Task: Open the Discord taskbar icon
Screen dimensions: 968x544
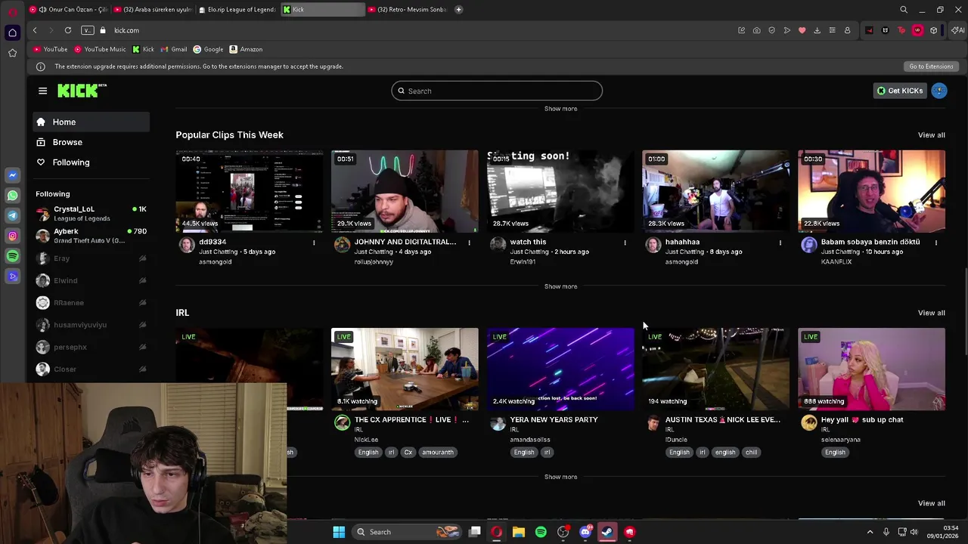Action: click(585, 532)
